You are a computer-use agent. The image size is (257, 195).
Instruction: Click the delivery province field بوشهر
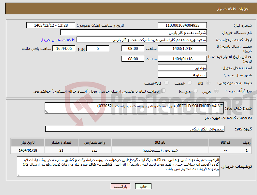(x=182, y=67)
